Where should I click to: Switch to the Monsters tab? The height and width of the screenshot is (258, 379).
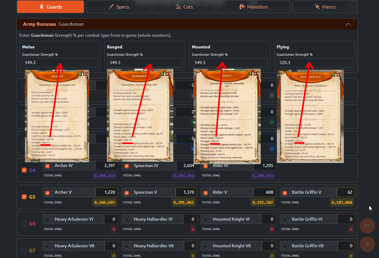point(254,7)
